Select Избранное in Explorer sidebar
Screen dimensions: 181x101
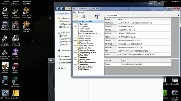(65, 18)
